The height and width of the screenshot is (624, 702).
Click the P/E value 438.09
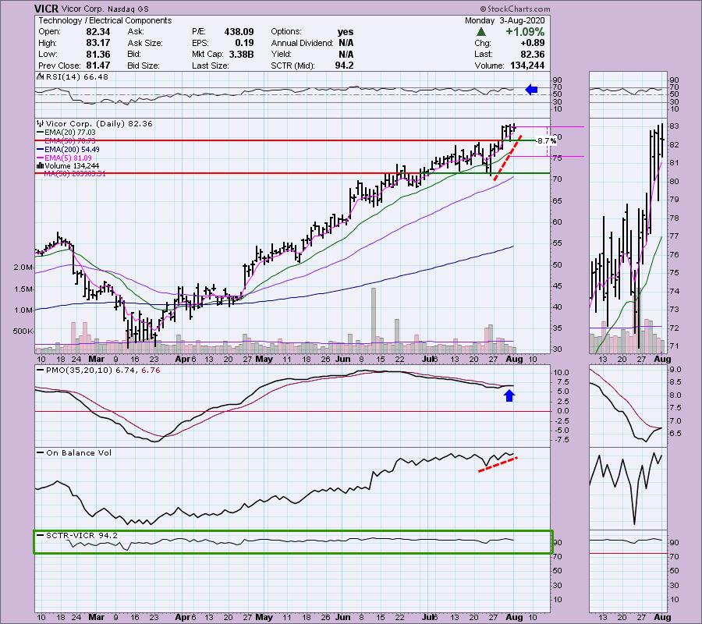point(239,32)
